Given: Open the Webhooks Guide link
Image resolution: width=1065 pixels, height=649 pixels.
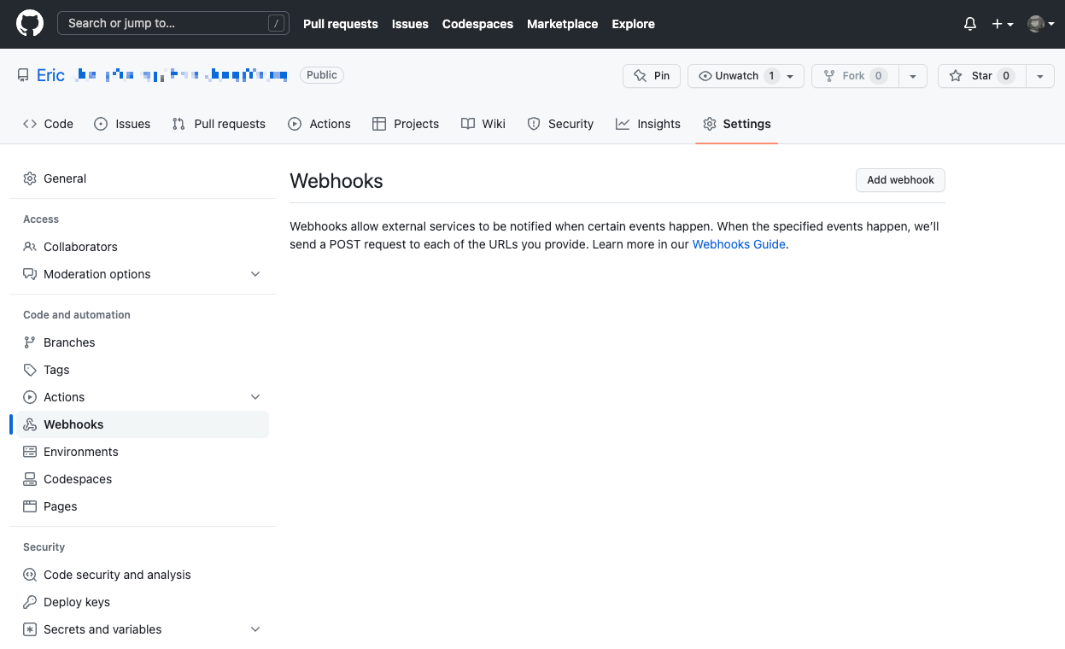Looking at the screenshot, I should pyautogui.click(x=739, y=244).
